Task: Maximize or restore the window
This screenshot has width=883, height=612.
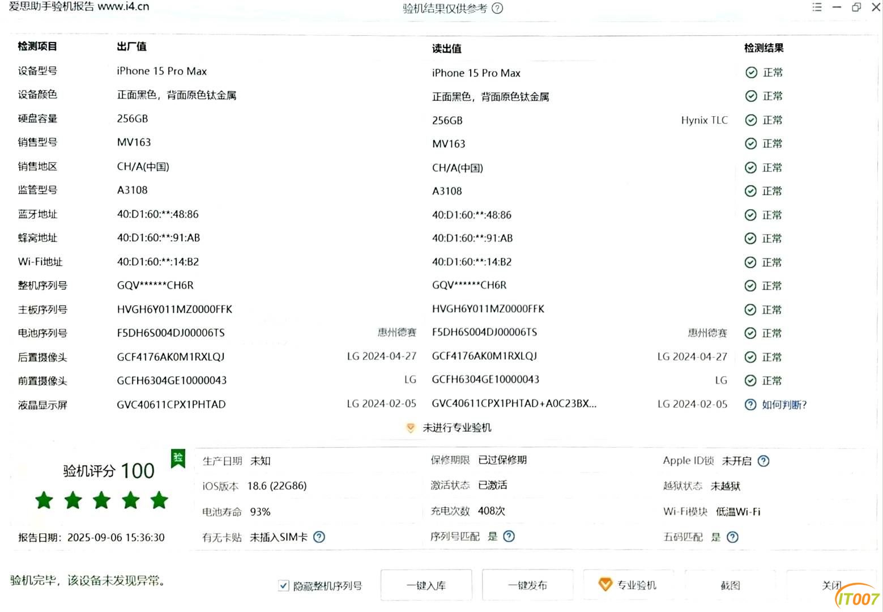Action: (x=856, y=7)
